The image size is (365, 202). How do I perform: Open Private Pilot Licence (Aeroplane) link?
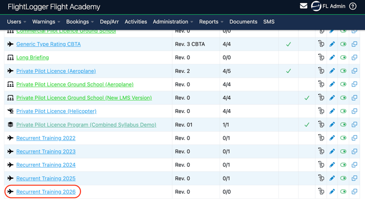tap(56, 71)
